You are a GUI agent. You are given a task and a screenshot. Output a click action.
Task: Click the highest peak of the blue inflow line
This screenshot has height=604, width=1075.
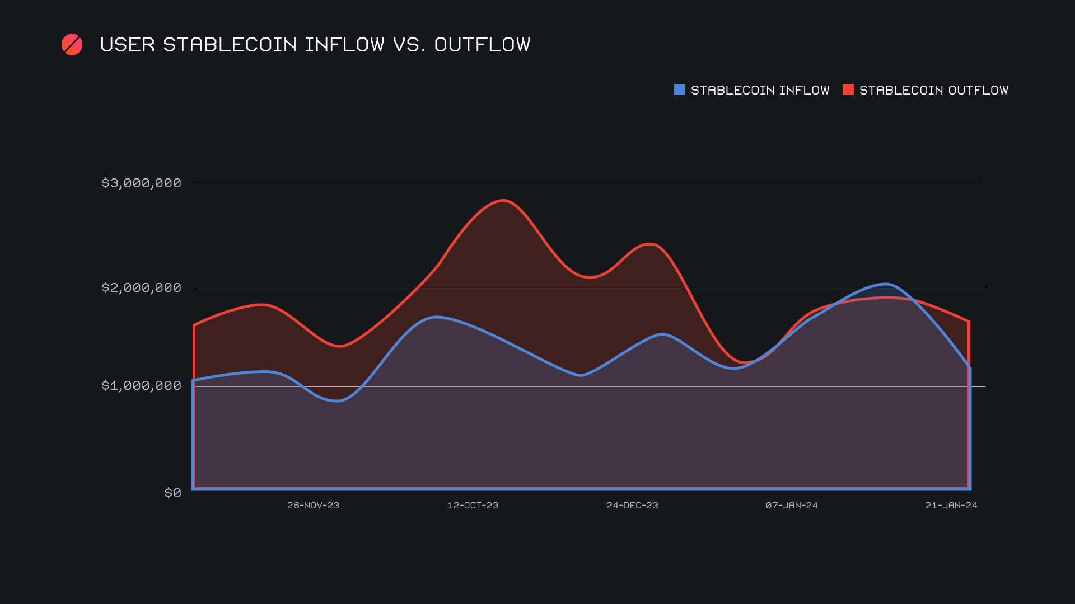click(886, 284)
